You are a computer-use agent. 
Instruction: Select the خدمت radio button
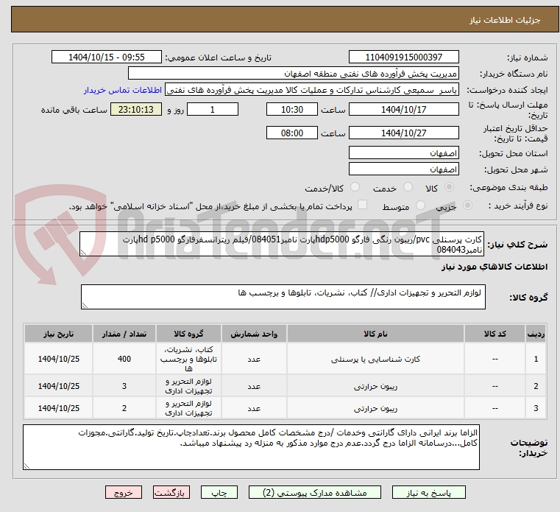(408, 187)
